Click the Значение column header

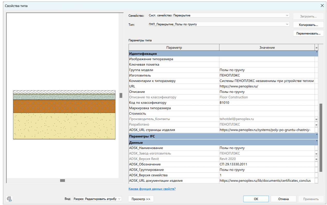(267, 48)
